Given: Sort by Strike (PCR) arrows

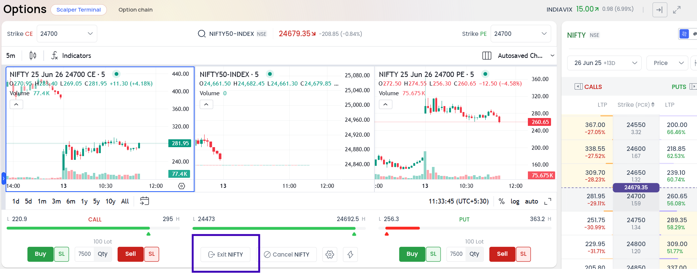Looking at the screenshot, I should click(x=653, y=105).
